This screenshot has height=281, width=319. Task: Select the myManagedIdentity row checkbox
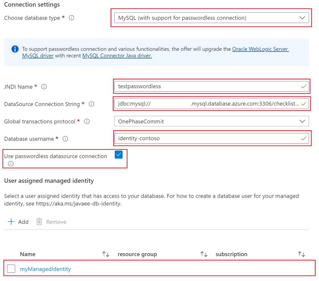click(11, 269)
